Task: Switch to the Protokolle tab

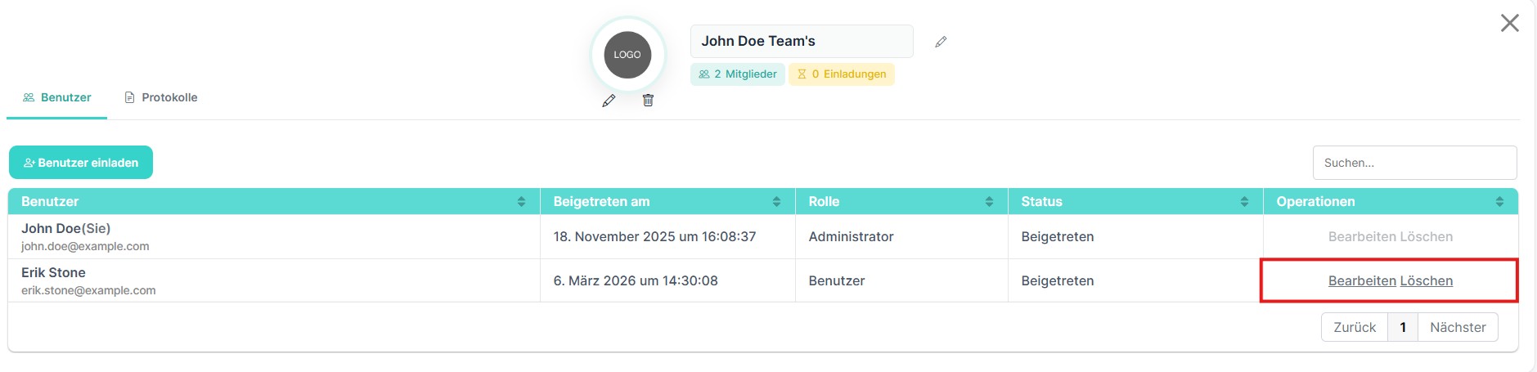Action: (161, 97)
